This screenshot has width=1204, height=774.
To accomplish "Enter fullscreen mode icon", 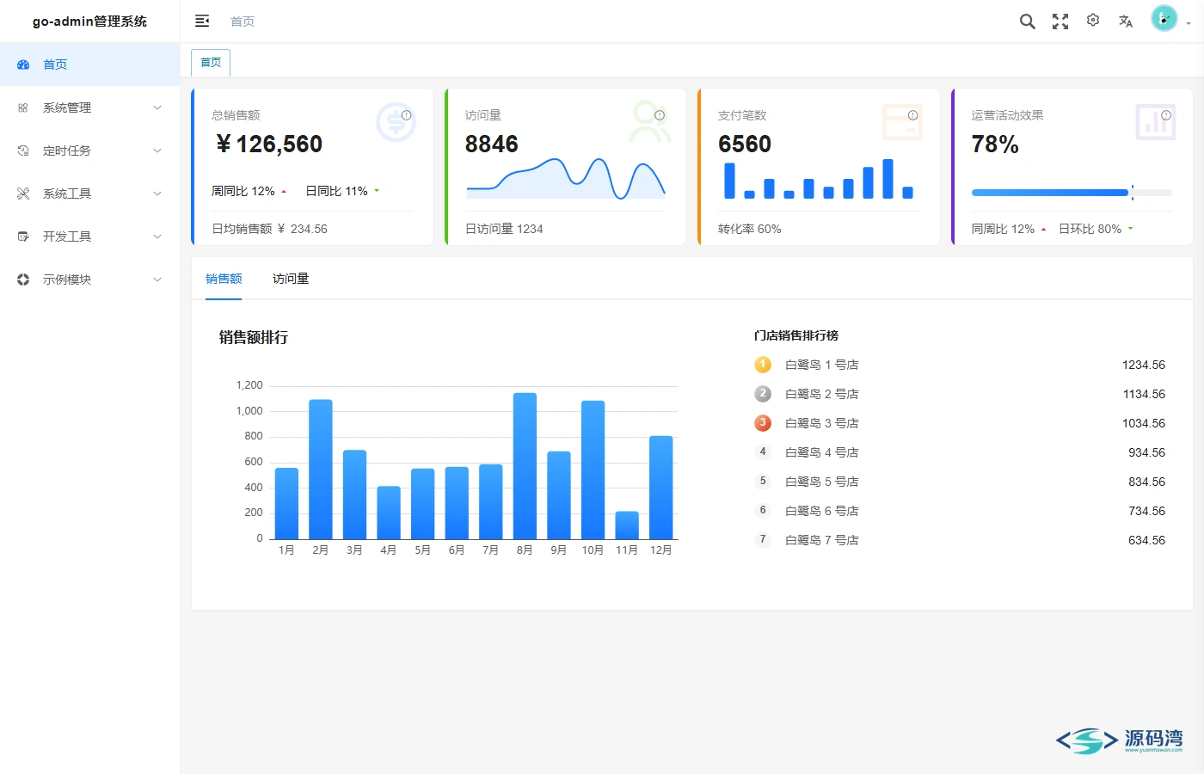I will pyautogui.click(x=1060, y=21).
